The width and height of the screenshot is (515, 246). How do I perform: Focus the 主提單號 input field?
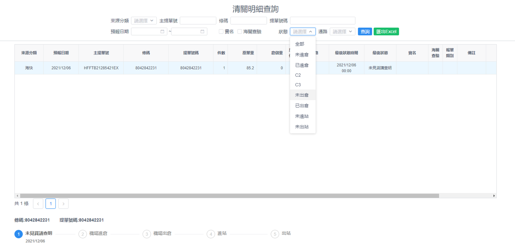[x=198, y=21]
